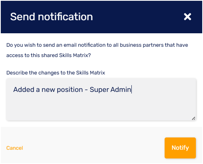Click the "Send notification" dialog title
Screen dimensions: 203x164
51,17
